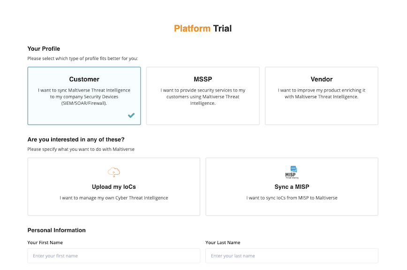The height and width of the screenshot is (270, 407).
Task: Pick the Vendor profile card
Action: click(x=321, y=96)
